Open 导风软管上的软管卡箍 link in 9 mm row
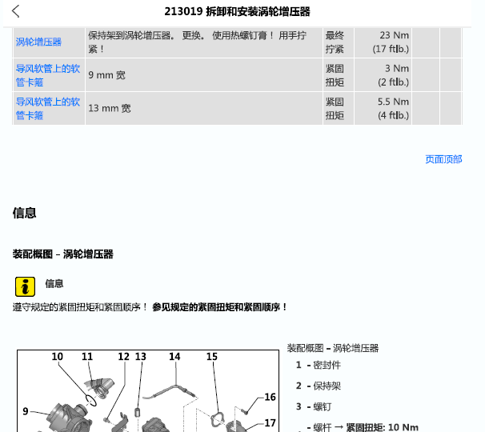This screenshot has height=432, width=485. pyautogui.click(x=48, y=75)
